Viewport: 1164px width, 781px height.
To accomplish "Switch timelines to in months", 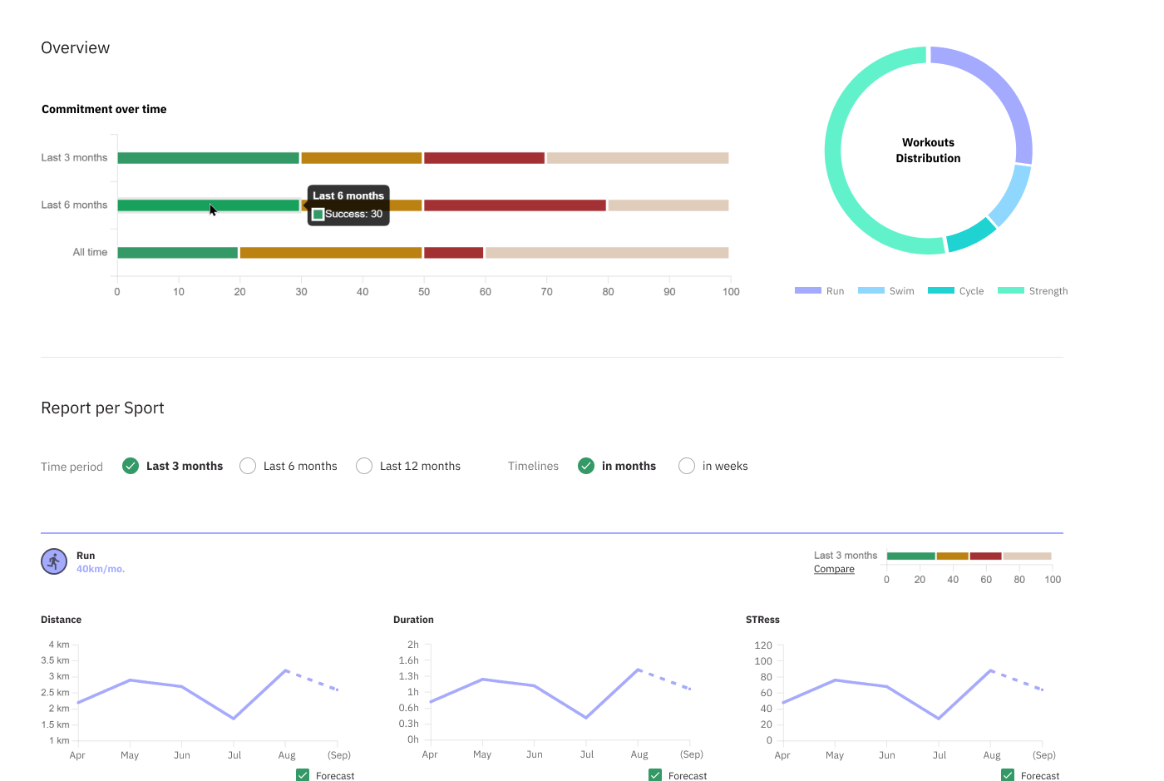I will (586, 466).
